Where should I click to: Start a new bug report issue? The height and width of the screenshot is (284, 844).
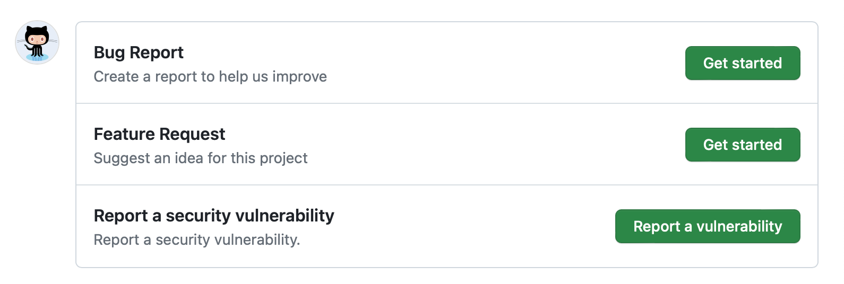point(742,63)
